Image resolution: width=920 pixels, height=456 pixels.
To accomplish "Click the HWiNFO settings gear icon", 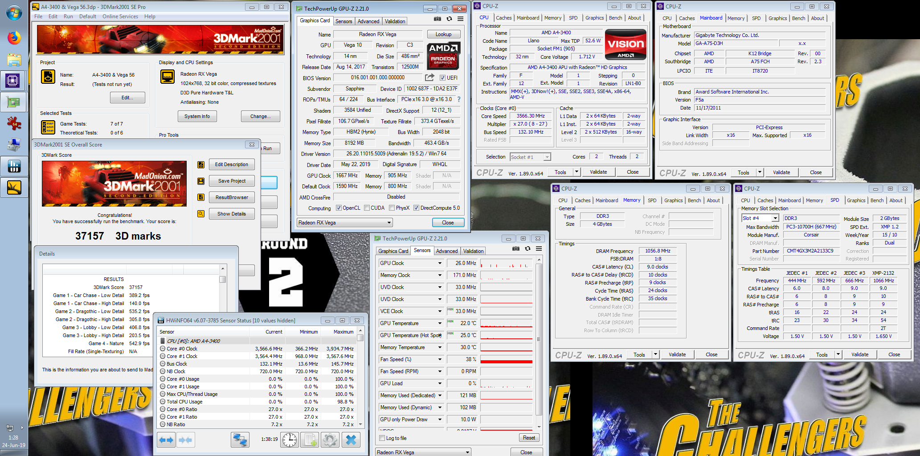I will coord(330,440).
